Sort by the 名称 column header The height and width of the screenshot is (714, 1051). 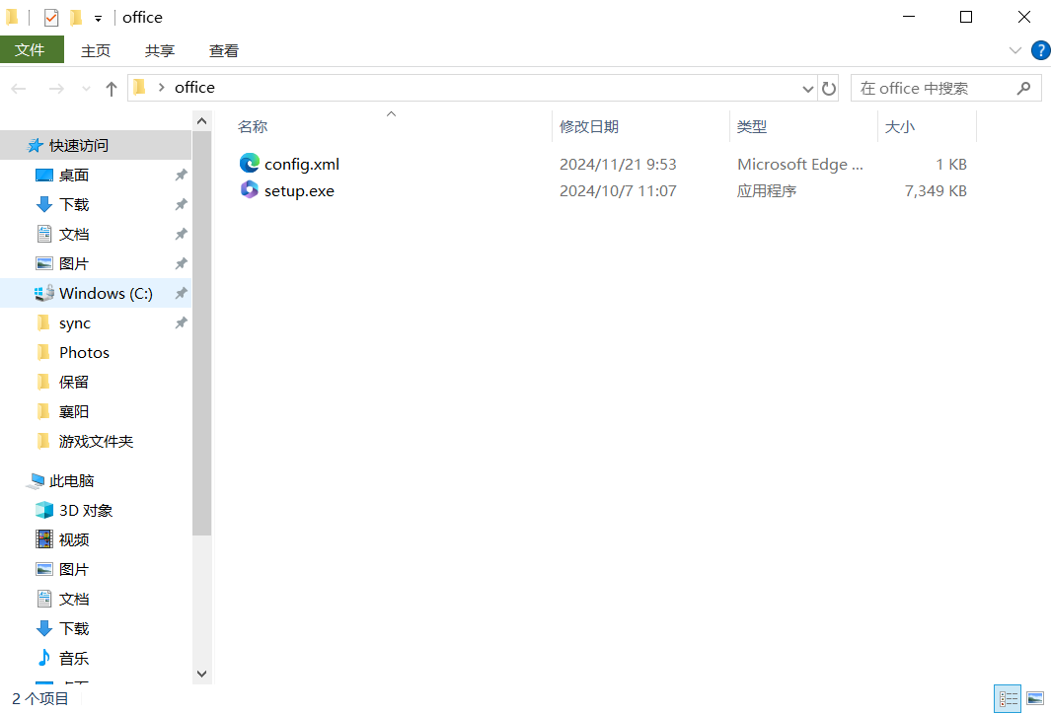[253, 126]
